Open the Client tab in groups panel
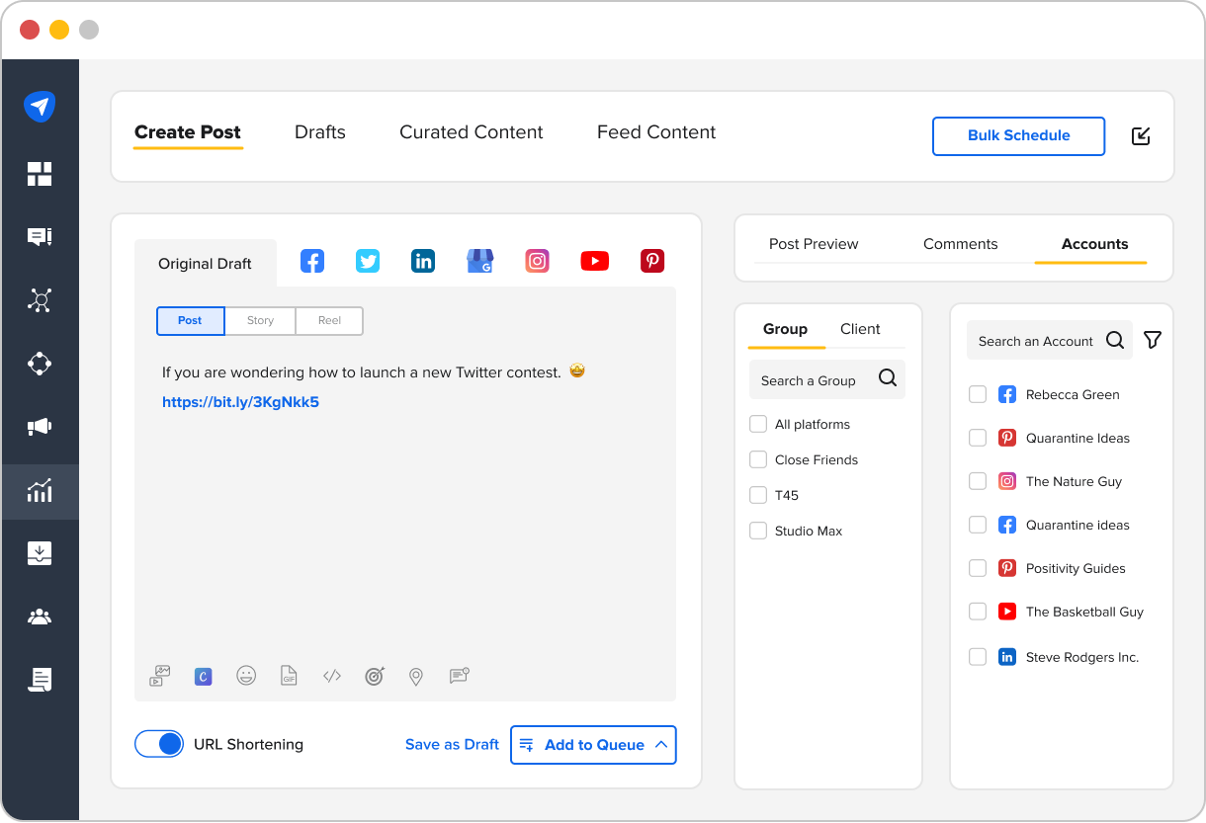1206x823 pixels. click(860, 329)
